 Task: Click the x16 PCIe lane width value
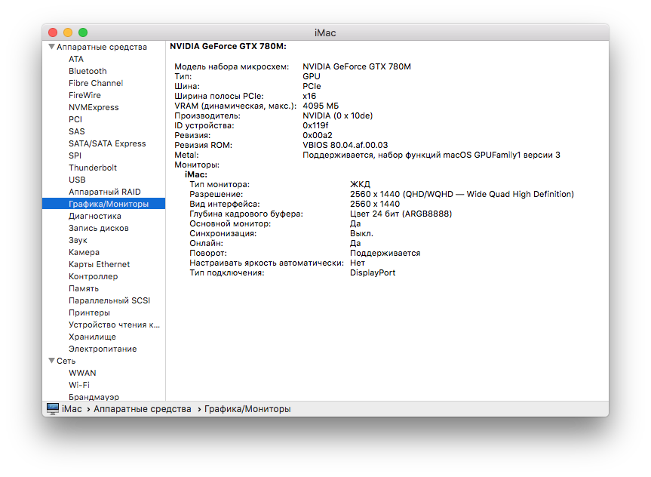pos(309,96)
